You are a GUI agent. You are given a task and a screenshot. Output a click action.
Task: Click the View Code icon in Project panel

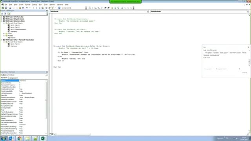click(2, 14)
